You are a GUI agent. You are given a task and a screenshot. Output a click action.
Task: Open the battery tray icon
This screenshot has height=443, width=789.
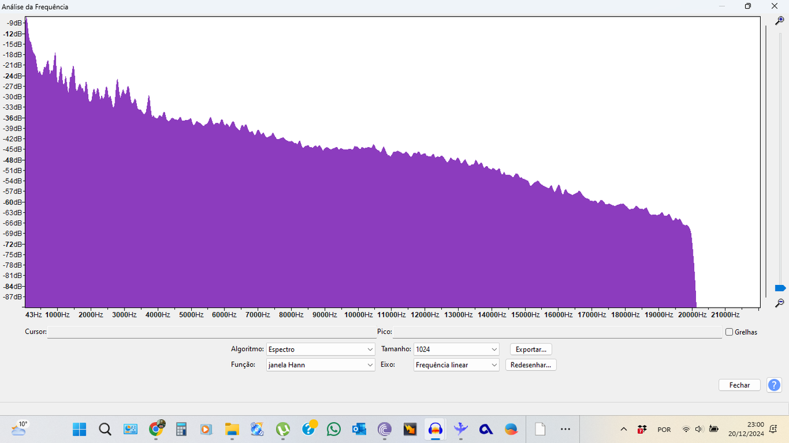tap(714, 429)
